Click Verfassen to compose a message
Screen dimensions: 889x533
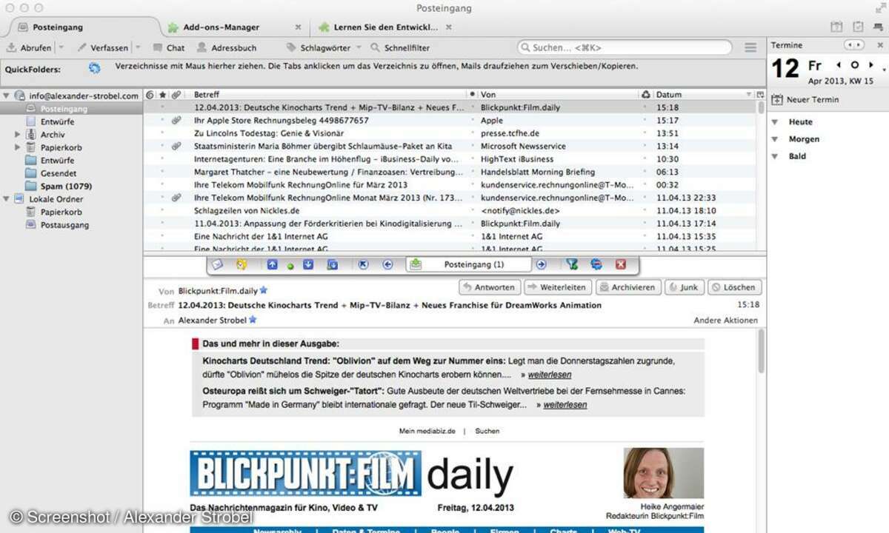[x=102, y=47]
